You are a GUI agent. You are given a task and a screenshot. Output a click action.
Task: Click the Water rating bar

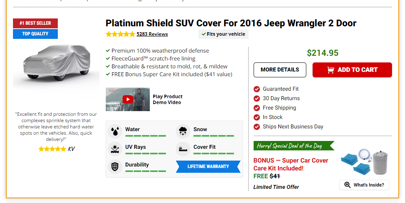145,136
